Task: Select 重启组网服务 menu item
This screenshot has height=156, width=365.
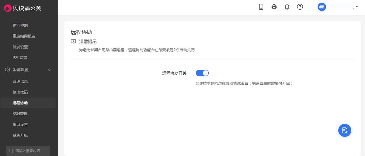Action: tap(24, 36)
